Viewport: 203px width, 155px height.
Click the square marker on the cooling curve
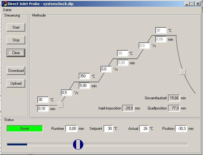coord(183,72)
